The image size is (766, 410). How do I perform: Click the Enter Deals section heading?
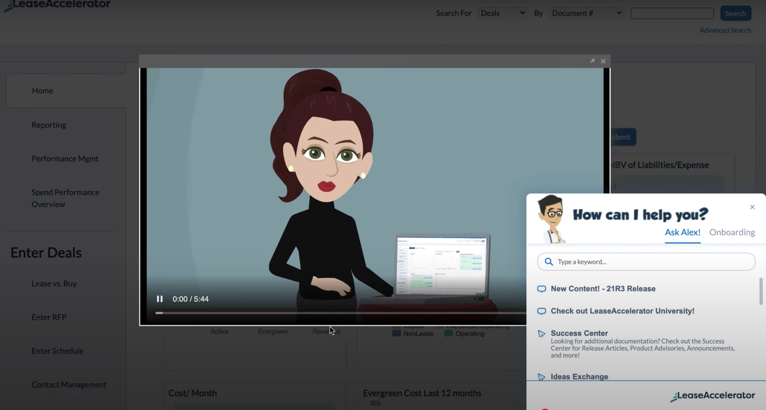[46, 252]
